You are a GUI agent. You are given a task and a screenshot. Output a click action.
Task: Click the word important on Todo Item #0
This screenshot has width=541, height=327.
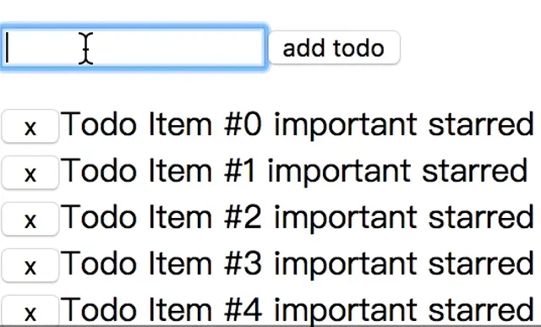pyautogui.click(x=346, y=126)
